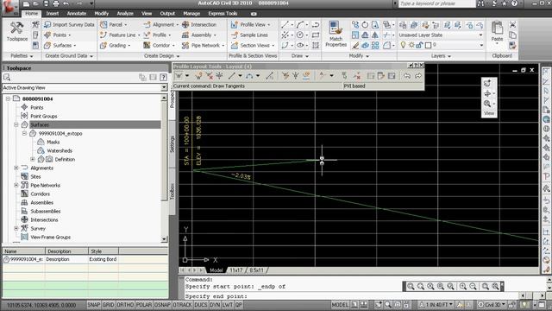
Task: Toggle OTRACK in status bar
Action: point(182,305)
